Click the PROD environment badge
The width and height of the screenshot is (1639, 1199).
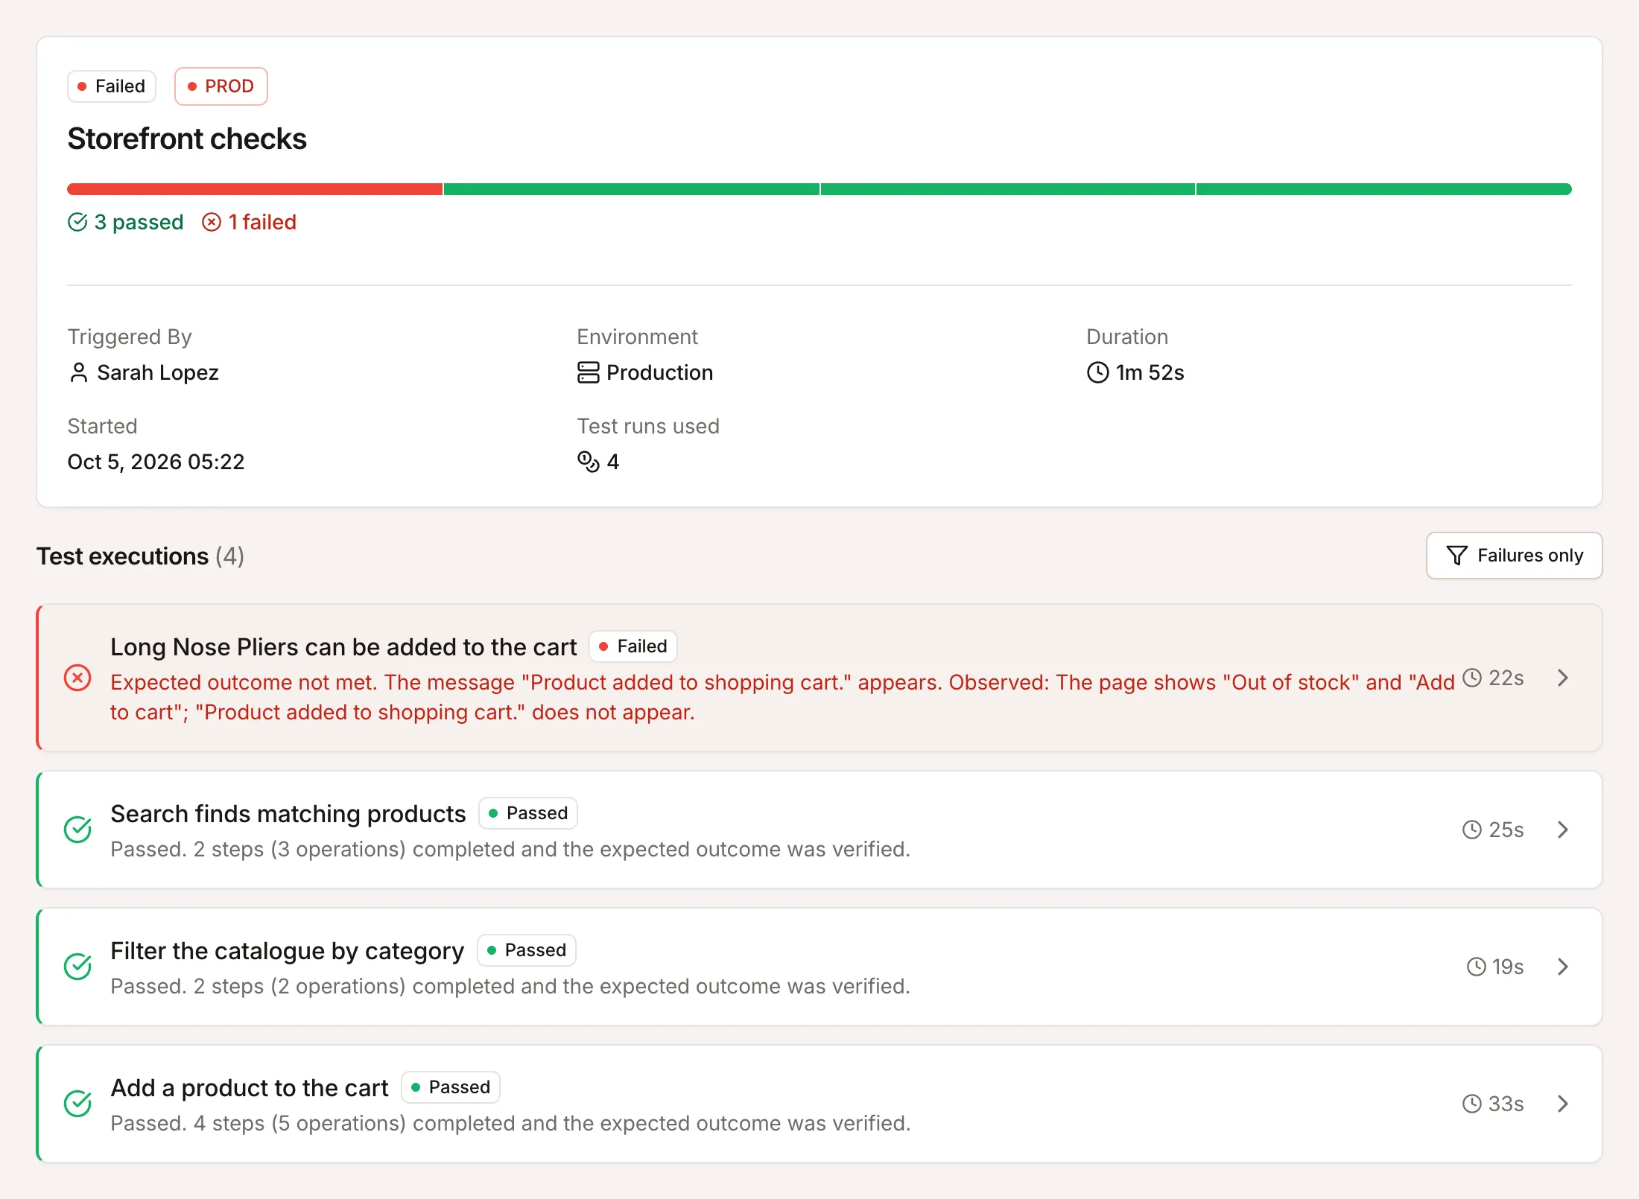click(221, 86)
